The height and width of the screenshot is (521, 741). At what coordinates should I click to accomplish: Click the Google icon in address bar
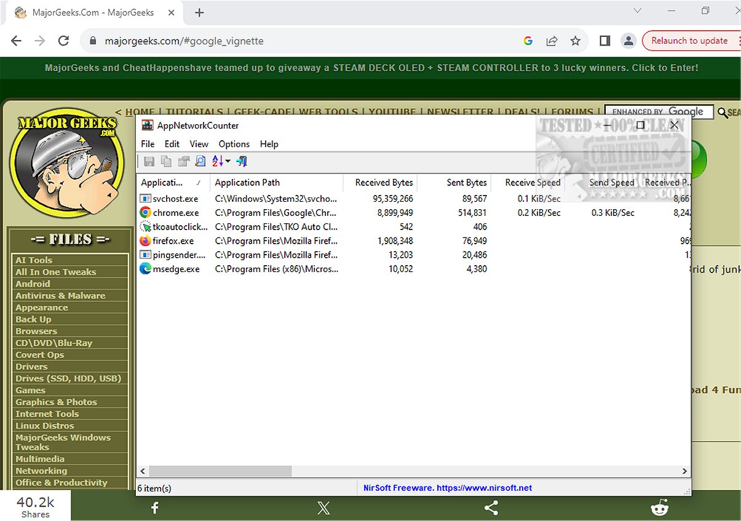pos(528,41)
